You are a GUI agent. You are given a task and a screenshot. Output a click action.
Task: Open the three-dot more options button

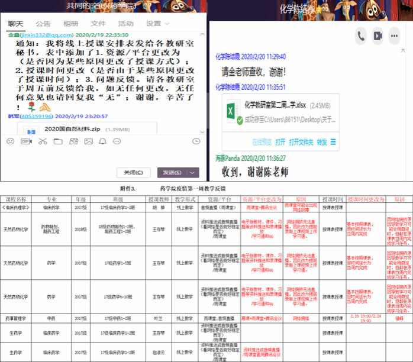tap(394, 36)
